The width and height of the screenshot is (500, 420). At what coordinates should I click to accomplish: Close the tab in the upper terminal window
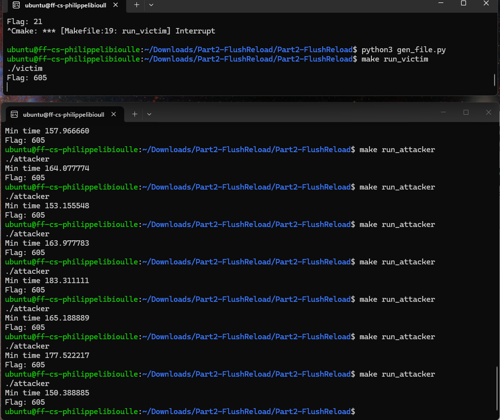[115, 5]
